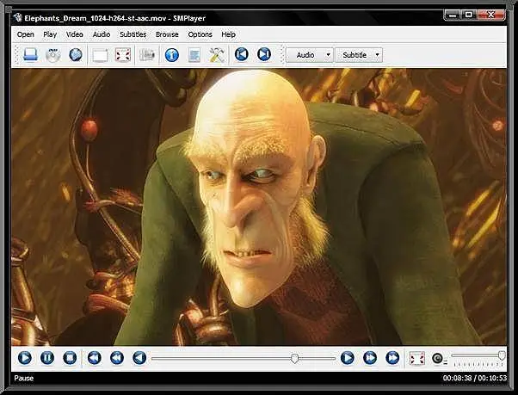This screenshot has width=518, height=395.
Task: Forward by the medium forward jump
Action: 370,358
